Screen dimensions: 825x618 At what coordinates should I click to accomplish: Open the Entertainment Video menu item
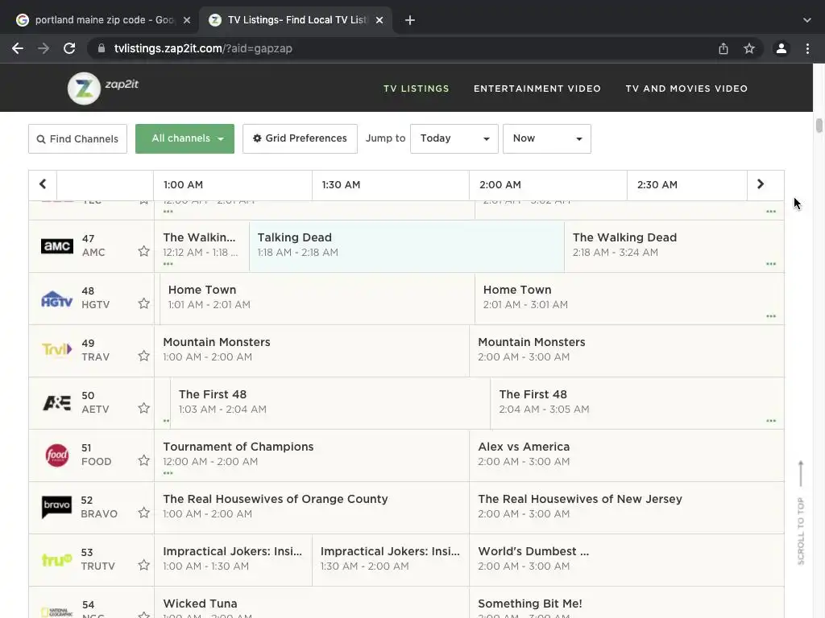point(537,89)
